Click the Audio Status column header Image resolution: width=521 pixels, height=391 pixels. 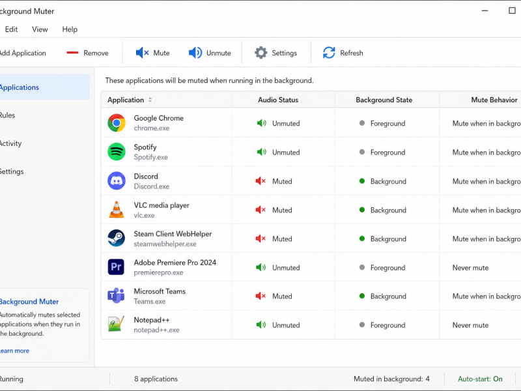[x=278, y=100]
